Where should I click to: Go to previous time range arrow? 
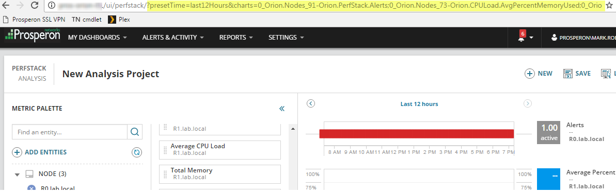click(x=311, y=104)
